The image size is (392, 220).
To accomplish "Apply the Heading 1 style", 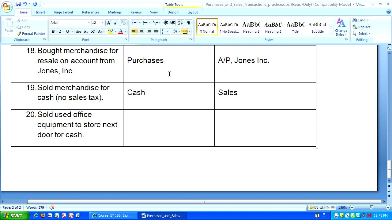I will [x=251, y=27].
